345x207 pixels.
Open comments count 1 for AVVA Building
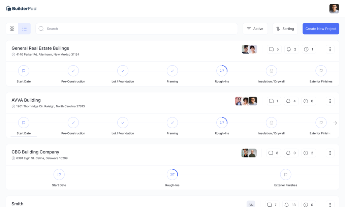tap(274, 101)
